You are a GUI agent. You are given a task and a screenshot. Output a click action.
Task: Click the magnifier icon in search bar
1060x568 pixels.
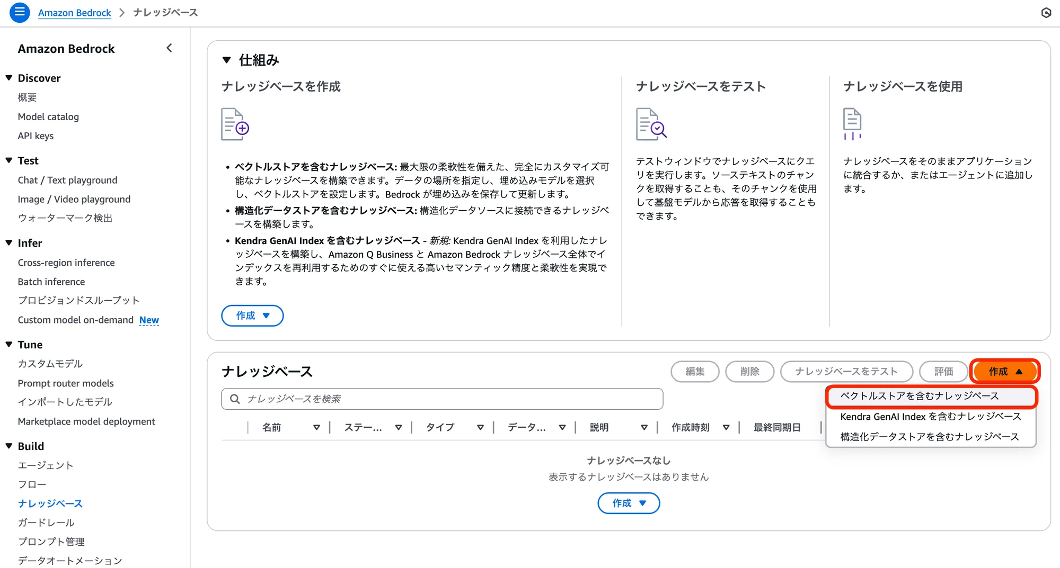[235, 399]
